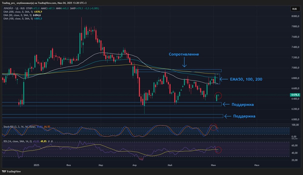Viewport: 303px width, 175px height.
Task: Select the Сопротивление text annotation
Action: (x=184, y=54)
